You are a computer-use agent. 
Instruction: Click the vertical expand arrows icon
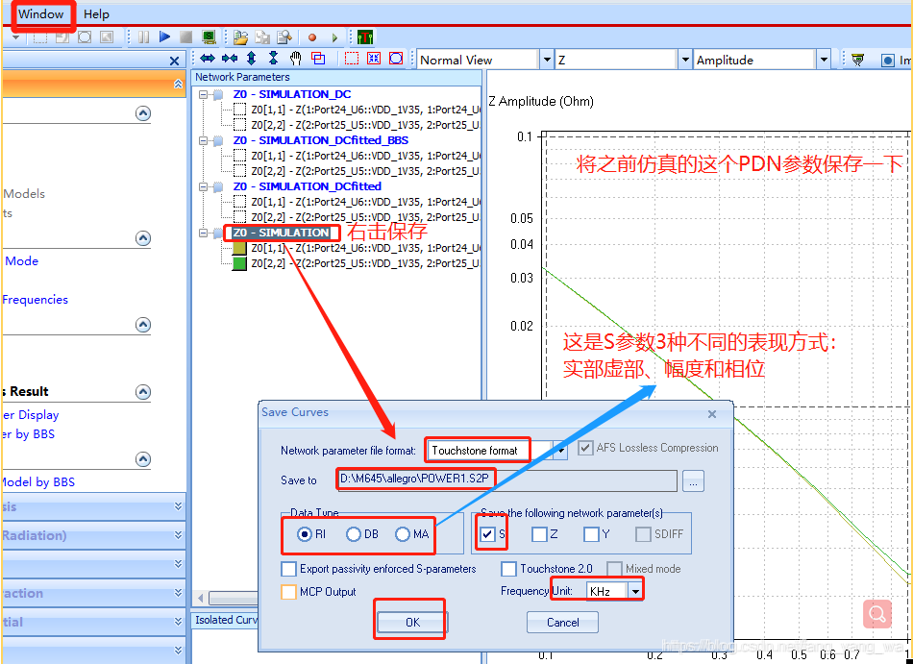tap(252, 59)
